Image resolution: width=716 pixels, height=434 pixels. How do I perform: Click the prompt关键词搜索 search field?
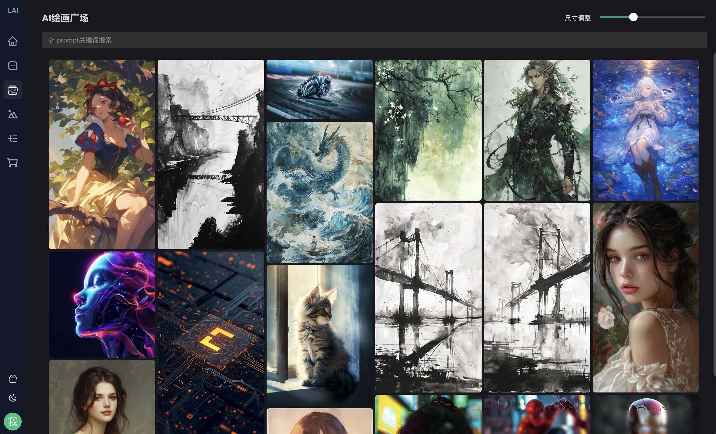[x=374, y=40]
